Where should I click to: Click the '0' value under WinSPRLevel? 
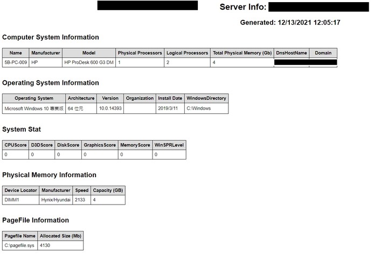169,154
